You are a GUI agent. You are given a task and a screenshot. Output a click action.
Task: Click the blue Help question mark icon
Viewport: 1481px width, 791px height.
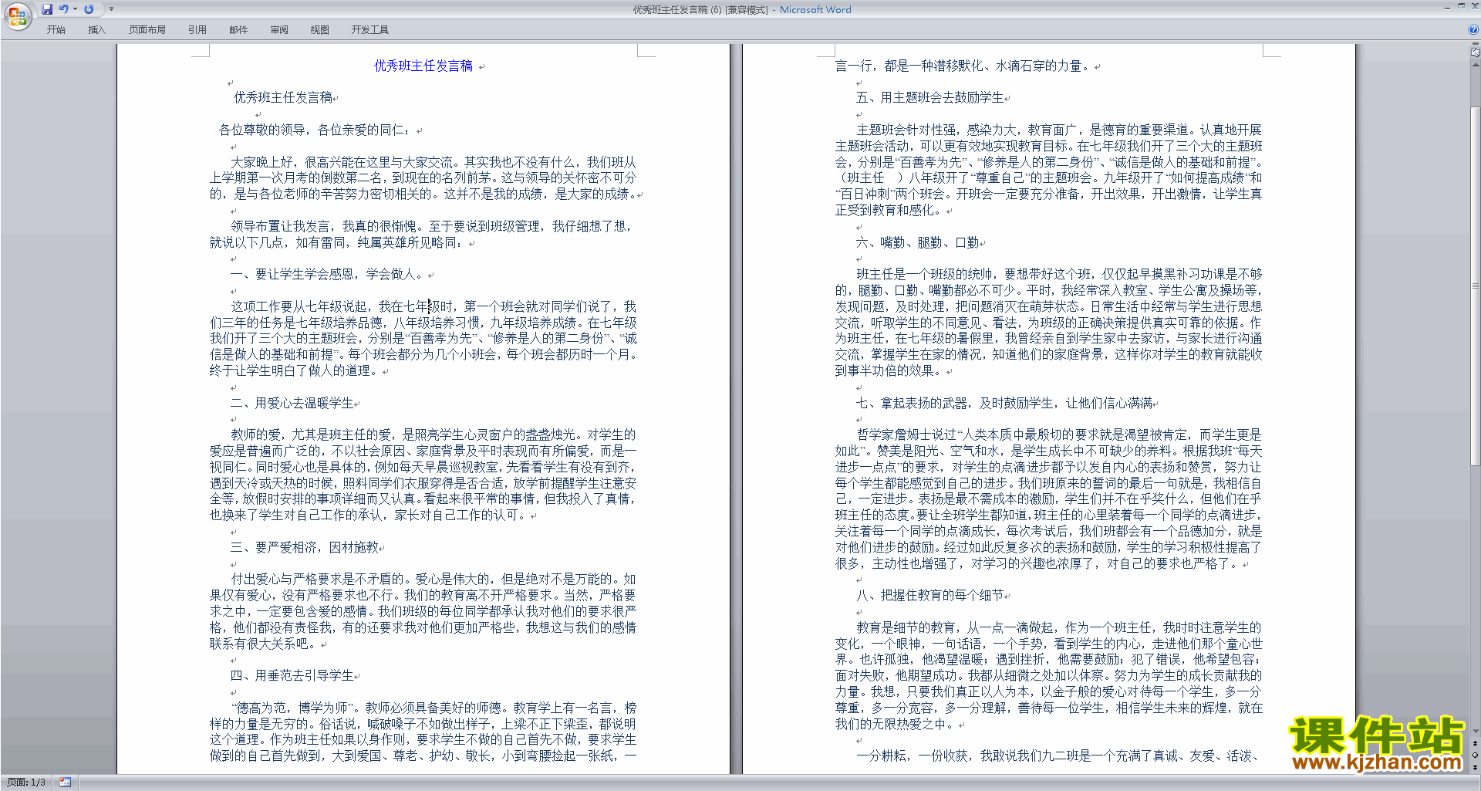click(x=1473, y=29)
